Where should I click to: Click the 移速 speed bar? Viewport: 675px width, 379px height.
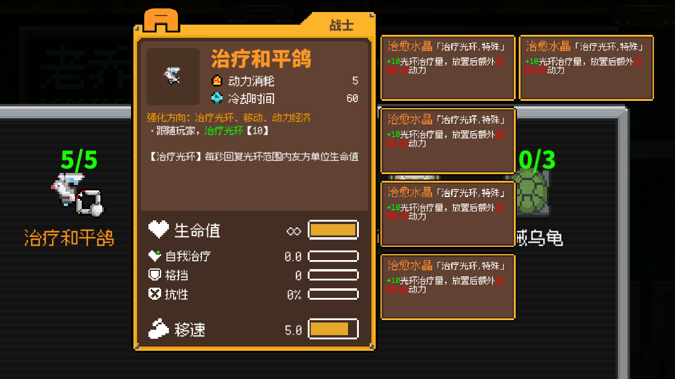[333, 329]
